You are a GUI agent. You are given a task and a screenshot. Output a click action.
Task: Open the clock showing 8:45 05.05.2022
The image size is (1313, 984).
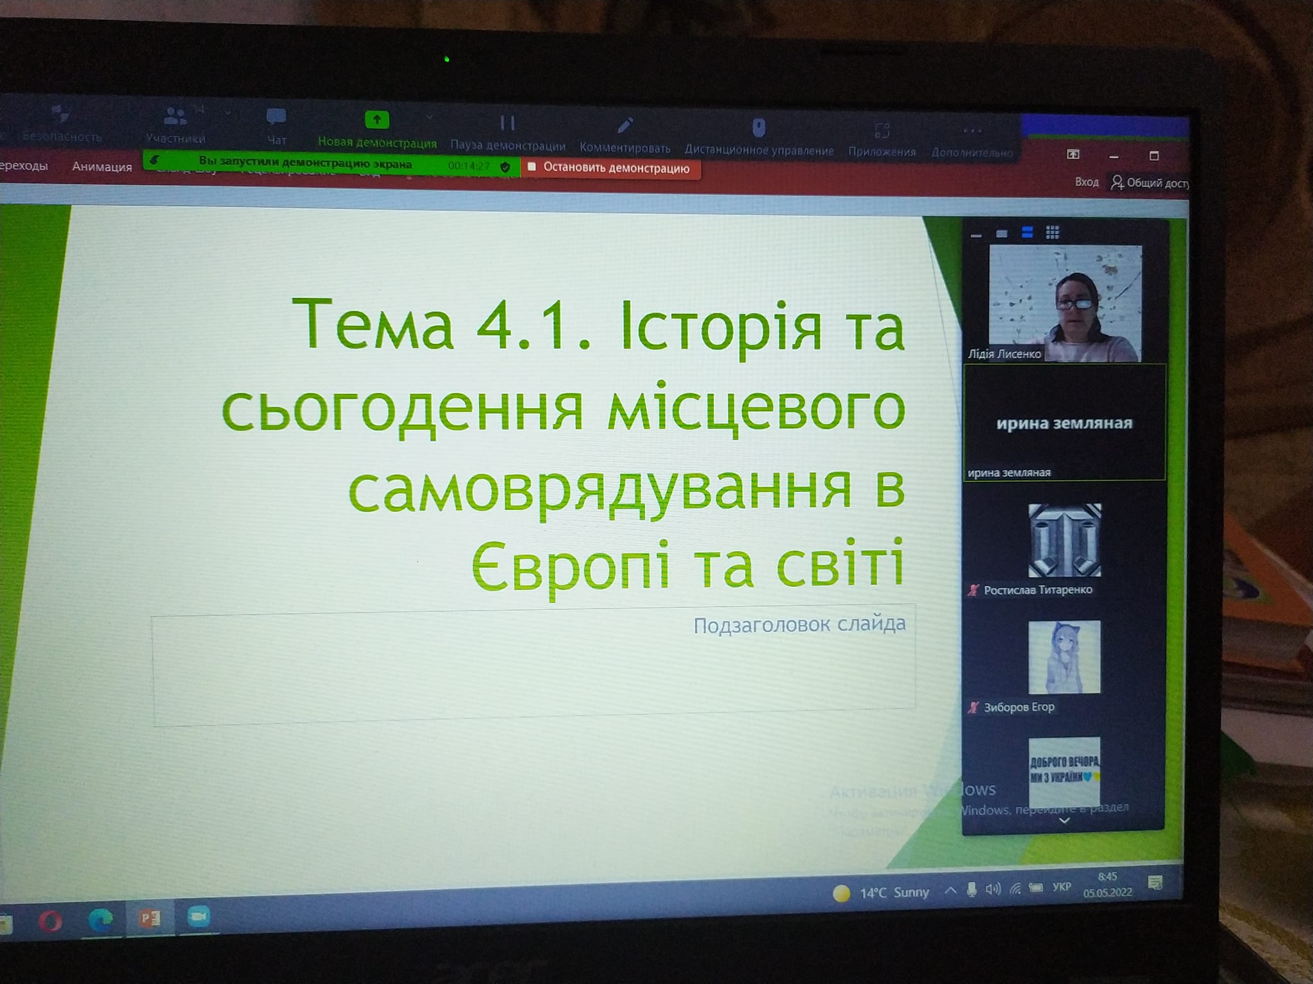tap(1108, 884)
